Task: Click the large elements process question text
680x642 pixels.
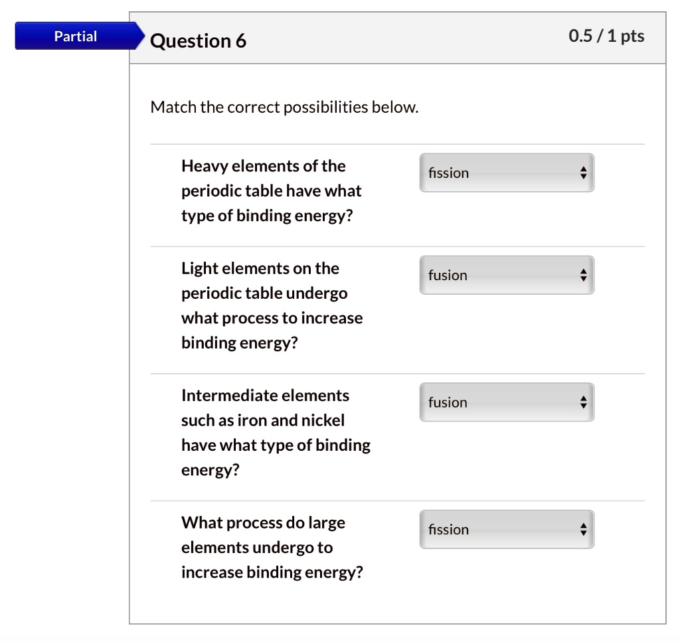Action: point(272,547)
